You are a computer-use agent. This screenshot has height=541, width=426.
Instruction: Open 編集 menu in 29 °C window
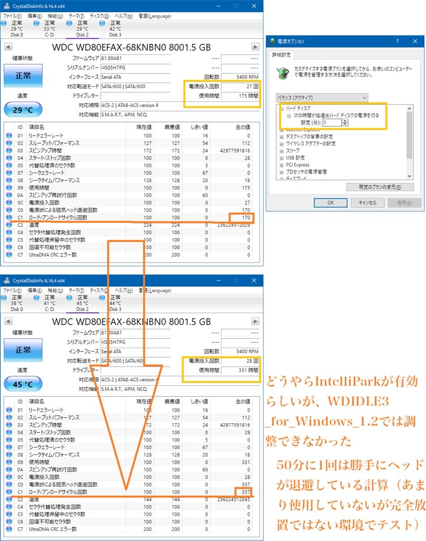pyautogui.click(x=35, y=16)
